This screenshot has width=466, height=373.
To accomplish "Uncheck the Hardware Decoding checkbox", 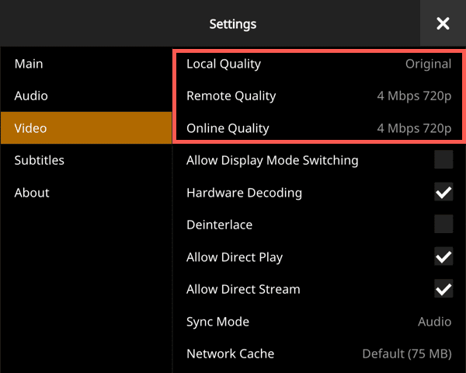I will click(443, 193).
